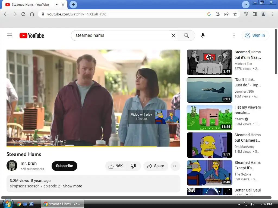Open "Don't think. Just do." video title
This screenshot has height=208, width=278.
(248, 82)
